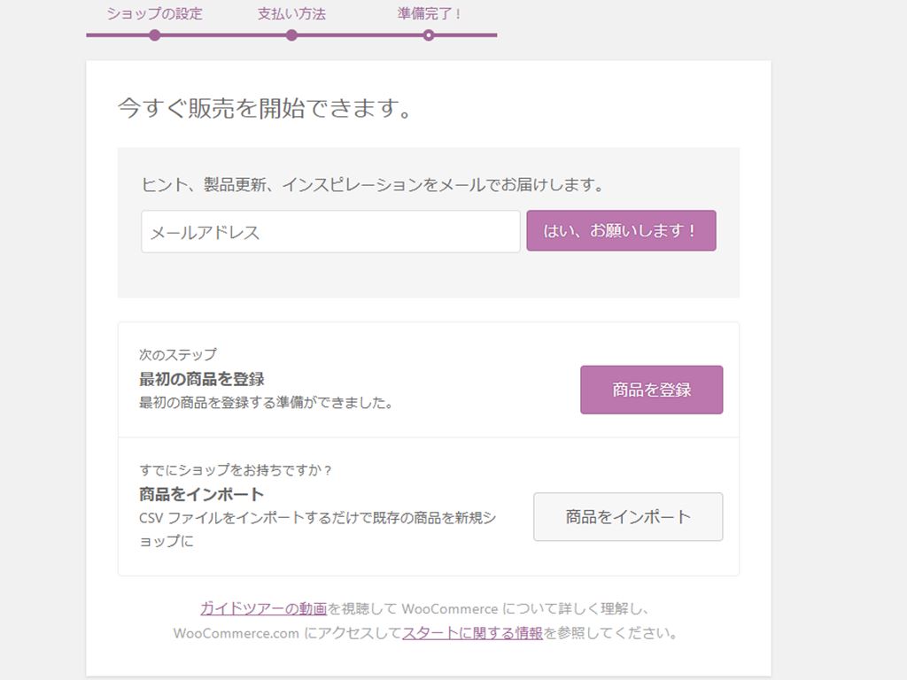
Task: Open the 支払い方法 step label
Action: (x=291, y=14)
